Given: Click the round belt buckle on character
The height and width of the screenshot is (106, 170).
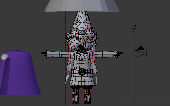Looking at the screenshot, I should tap(82, 72).
